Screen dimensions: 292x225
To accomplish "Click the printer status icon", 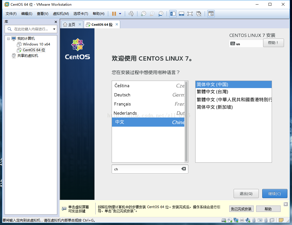I will click(x=242, y=220).
